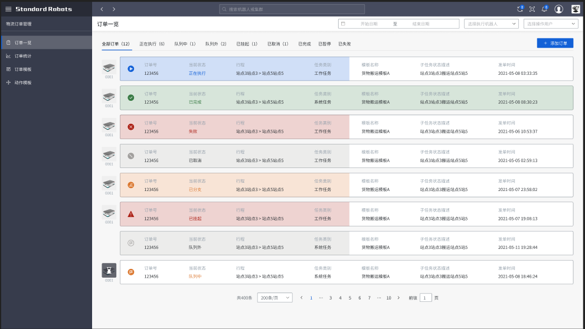Click the square avatar at header's far right

(x=576, y=9)
